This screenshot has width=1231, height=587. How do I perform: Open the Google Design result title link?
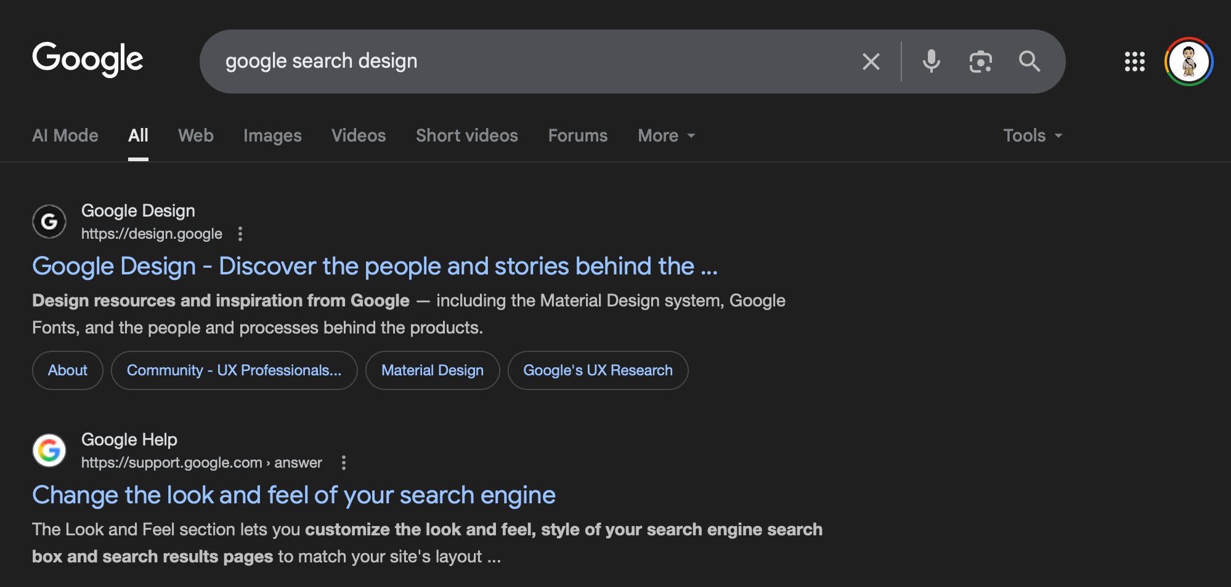[x=375, y=266]
